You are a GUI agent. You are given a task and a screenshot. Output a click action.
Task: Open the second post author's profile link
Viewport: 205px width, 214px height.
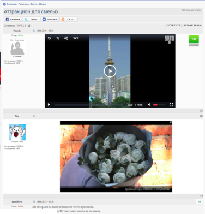[17, 116]
